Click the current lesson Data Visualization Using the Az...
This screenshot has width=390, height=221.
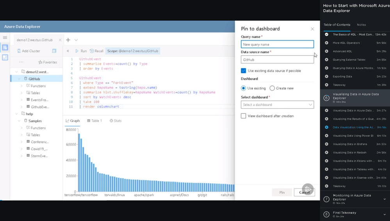(x=353, y=127)
